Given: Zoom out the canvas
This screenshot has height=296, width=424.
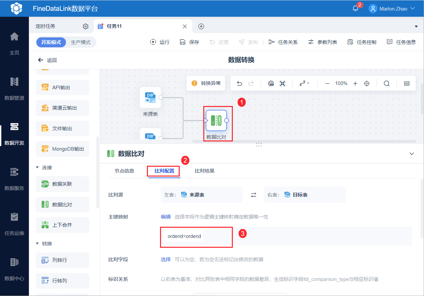Looking at the screenshot, I should point(327,83).
